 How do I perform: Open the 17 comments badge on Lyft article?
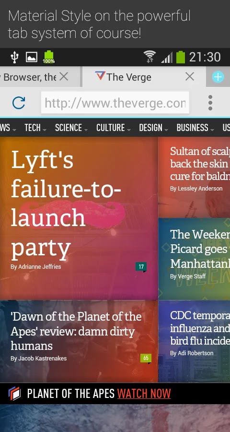click(141, 267)
